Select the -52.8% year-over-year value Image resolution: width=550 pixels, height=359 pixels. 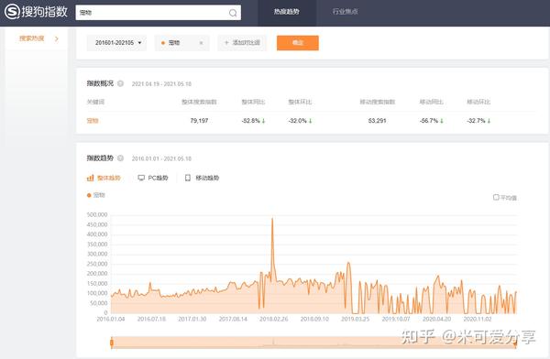[250, 121]
